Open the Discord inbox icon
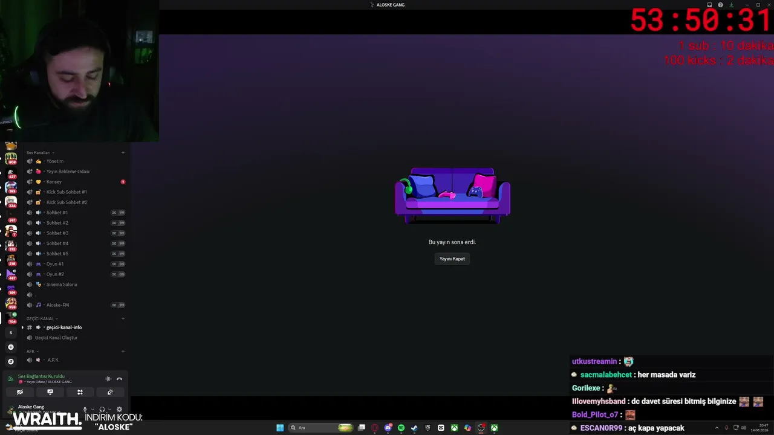Screen dimensions: 774x435 (709, 5)
